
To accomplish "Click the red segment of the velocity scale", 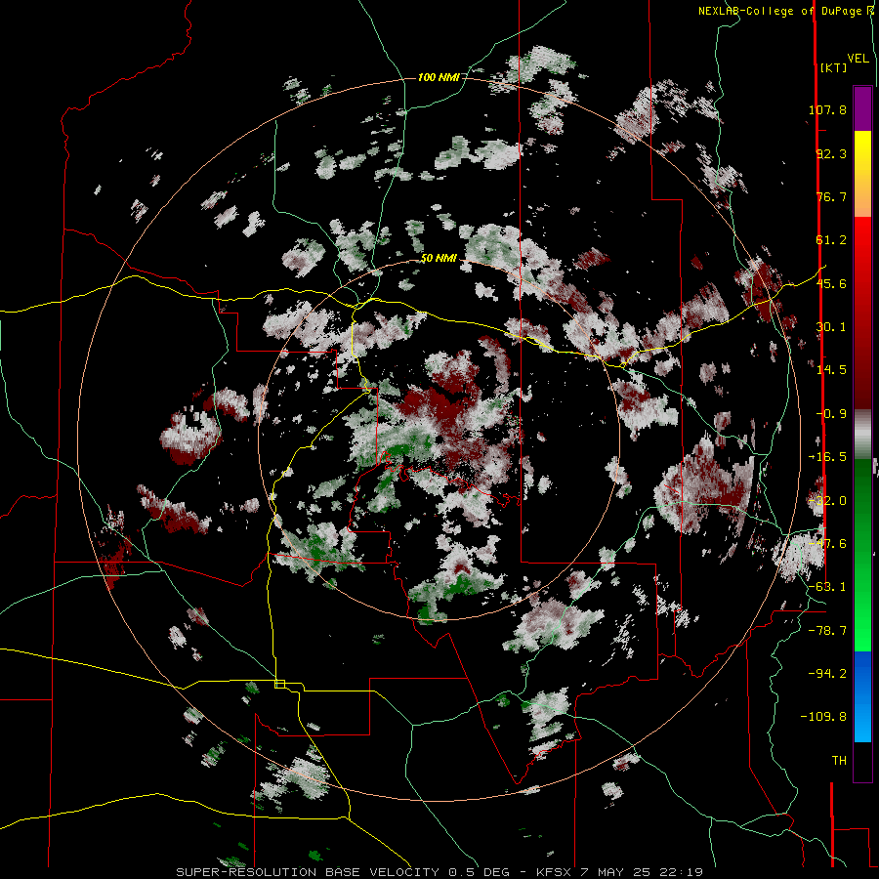I will coord(862,314).
